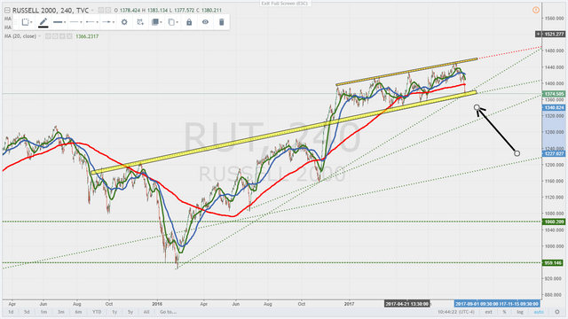The width and height of the screenshot is (568, 319).
Task: Select the arrow's upper endpoint handle
Action: [477, 107]
